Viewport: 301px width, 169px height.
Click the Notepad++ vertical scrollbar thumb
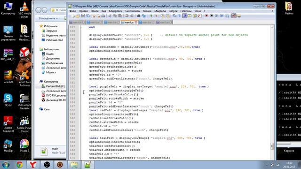(x=272, y=146)
